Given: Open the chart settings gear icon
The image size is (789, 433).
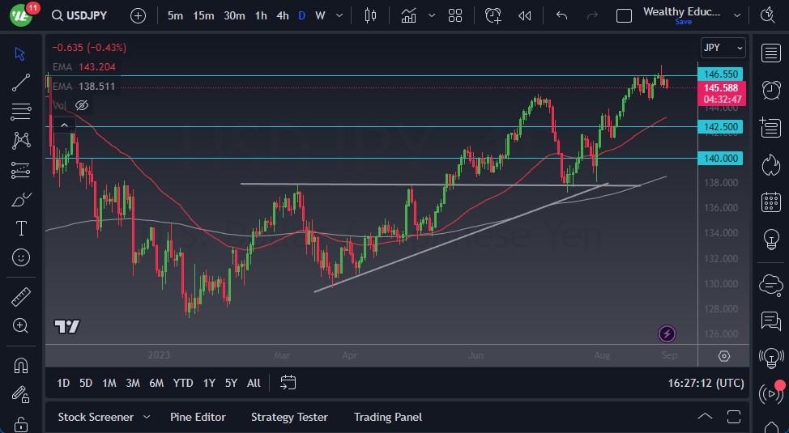Looking at the screenshot, I should pyautogui.click(x=723, y=356).
